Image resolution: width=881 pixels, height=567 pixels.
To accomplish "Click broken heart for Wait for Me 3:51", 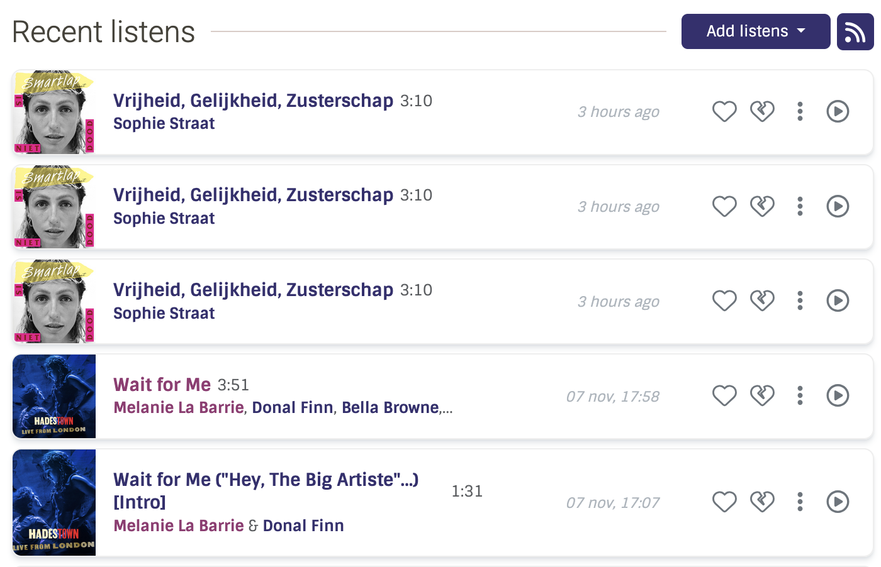I will tap(762, 395).
